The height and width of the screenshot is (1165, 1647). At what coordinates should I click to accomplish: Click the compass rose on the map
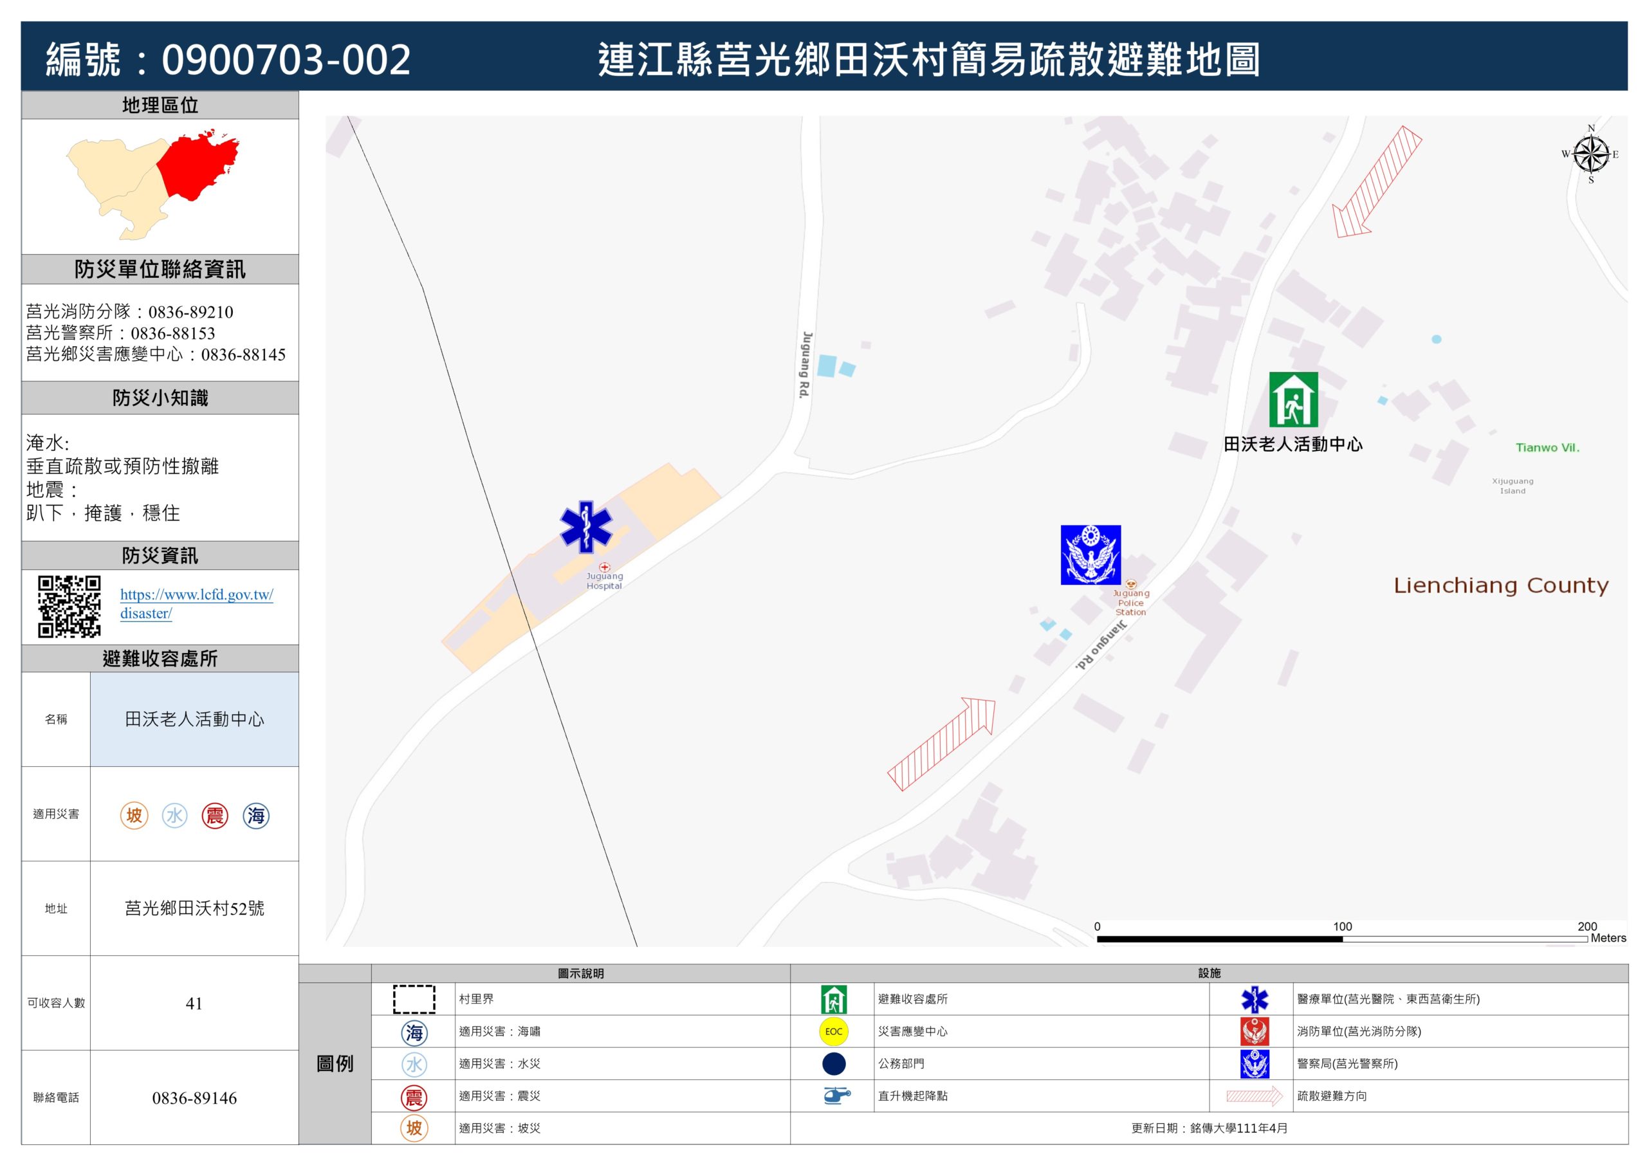[x=1590, y=154]
